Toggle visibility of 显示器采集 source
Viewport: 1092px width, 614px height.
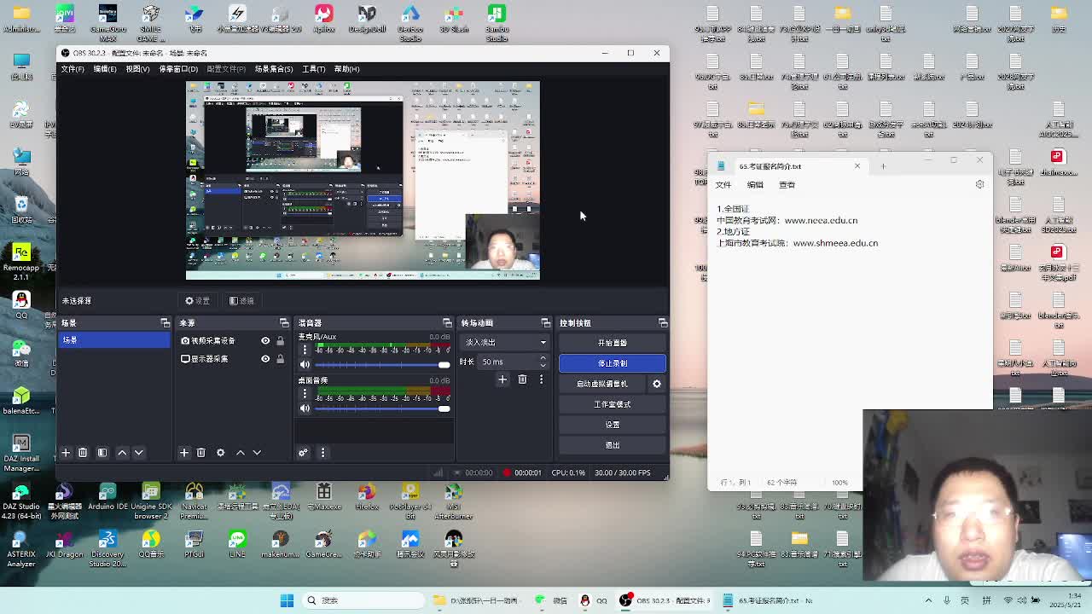[x=265, y=359]
